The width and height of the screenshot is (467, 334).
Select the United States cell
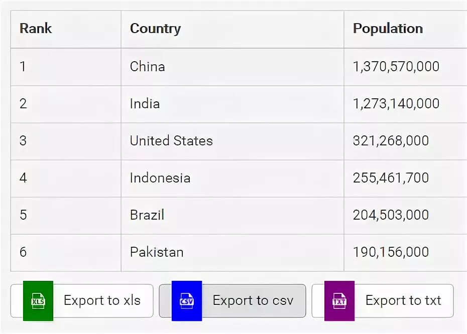pos(171,140)
